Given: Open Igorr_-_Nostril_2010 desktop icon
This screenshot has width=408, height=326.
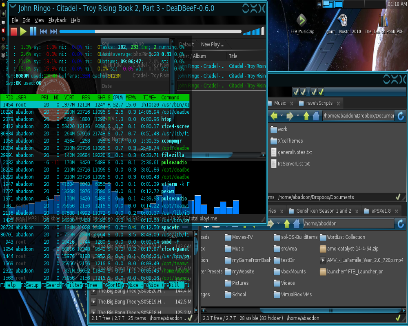Looking at the screenshot, I should [343, 24].
